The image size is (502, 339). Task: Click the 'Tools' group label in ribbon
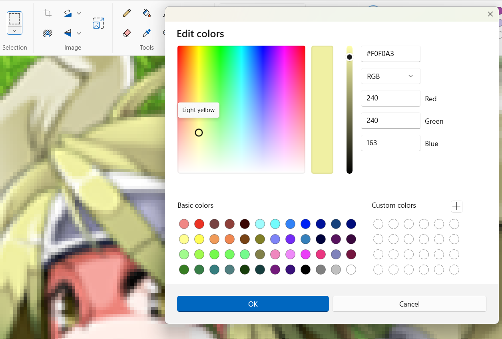tap(147, 48)
